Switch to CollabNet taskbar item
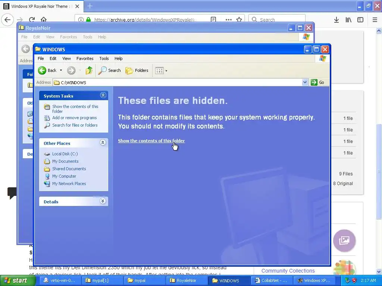 271,280
